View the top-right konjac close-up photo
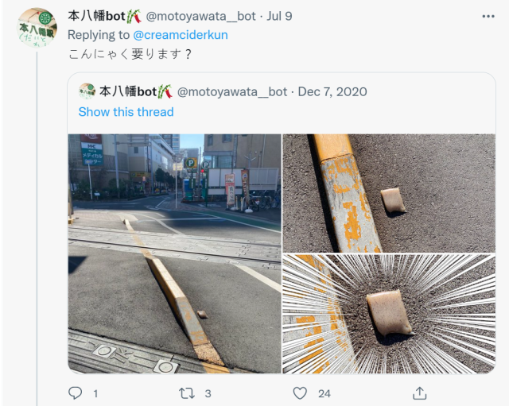The height and width of the screenshot is (406, 509). pos(389,193)
